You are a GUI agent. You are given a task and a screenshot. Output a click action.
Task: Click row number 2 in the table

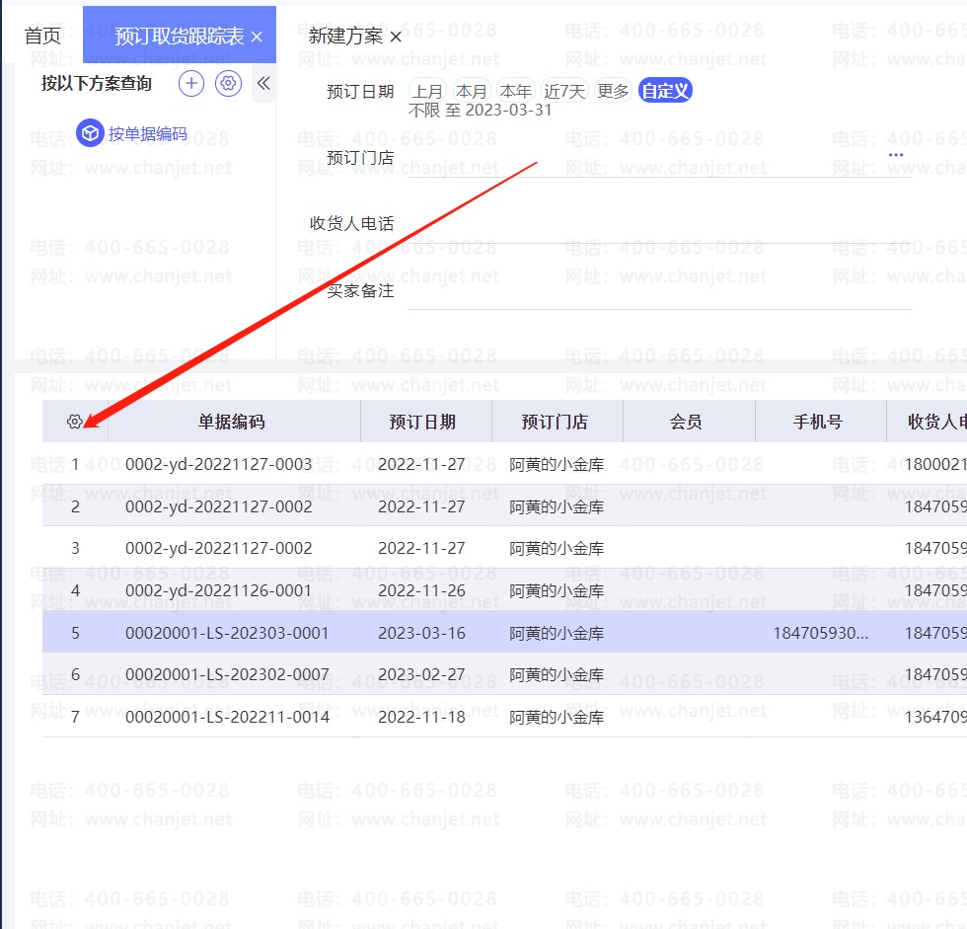tap(75, 506)
